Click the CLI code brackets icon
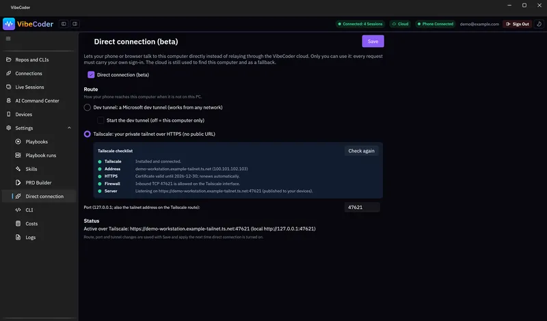 [18, 210]
